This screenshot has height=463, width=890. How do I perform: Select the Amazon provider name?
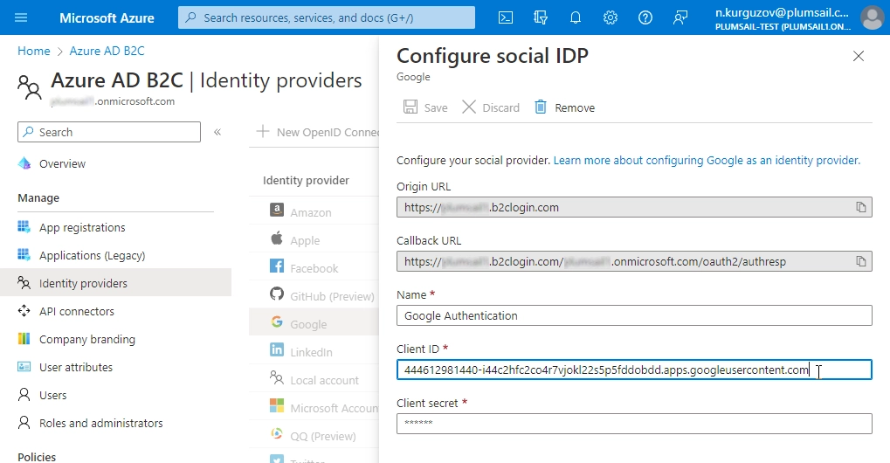(310, 213)
